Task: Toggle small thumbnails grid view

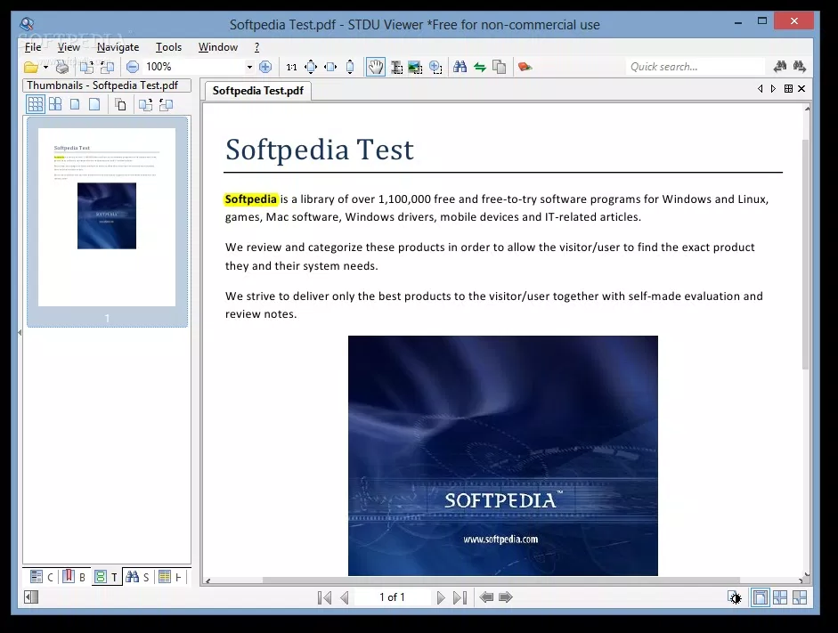Action: 35,104
